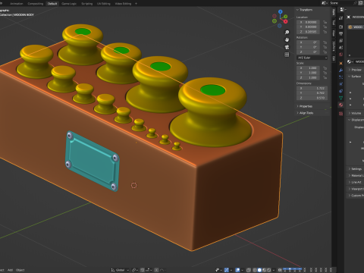The image size is (364, 273).
Task: Open the Particles properties tab icon
Action: (341, 77)
